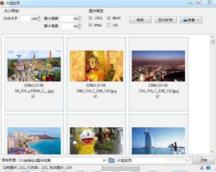Screen dimensions: 216x172
Task: Decrease the 最小宽度 minimum width value
Action: point(80,20)
